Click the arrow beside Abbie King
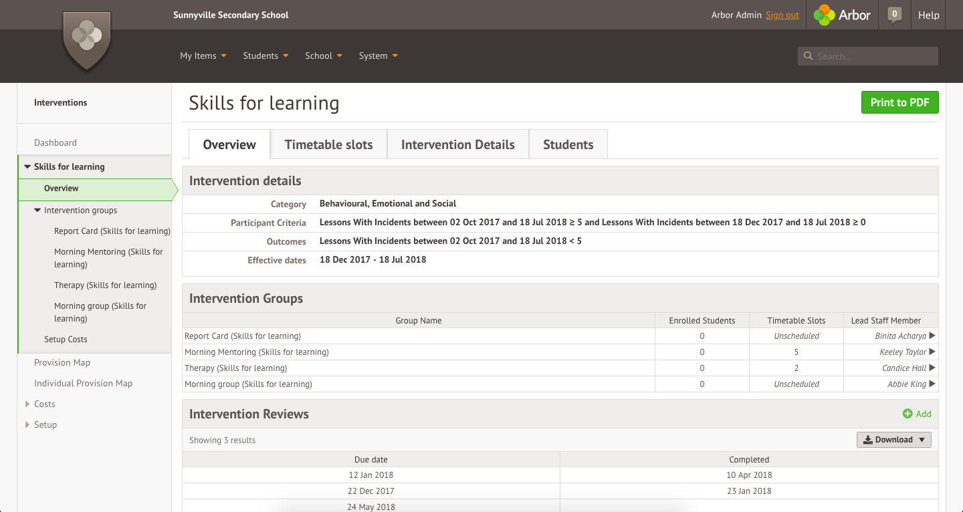The image size is (963, 512). [932, 384]
